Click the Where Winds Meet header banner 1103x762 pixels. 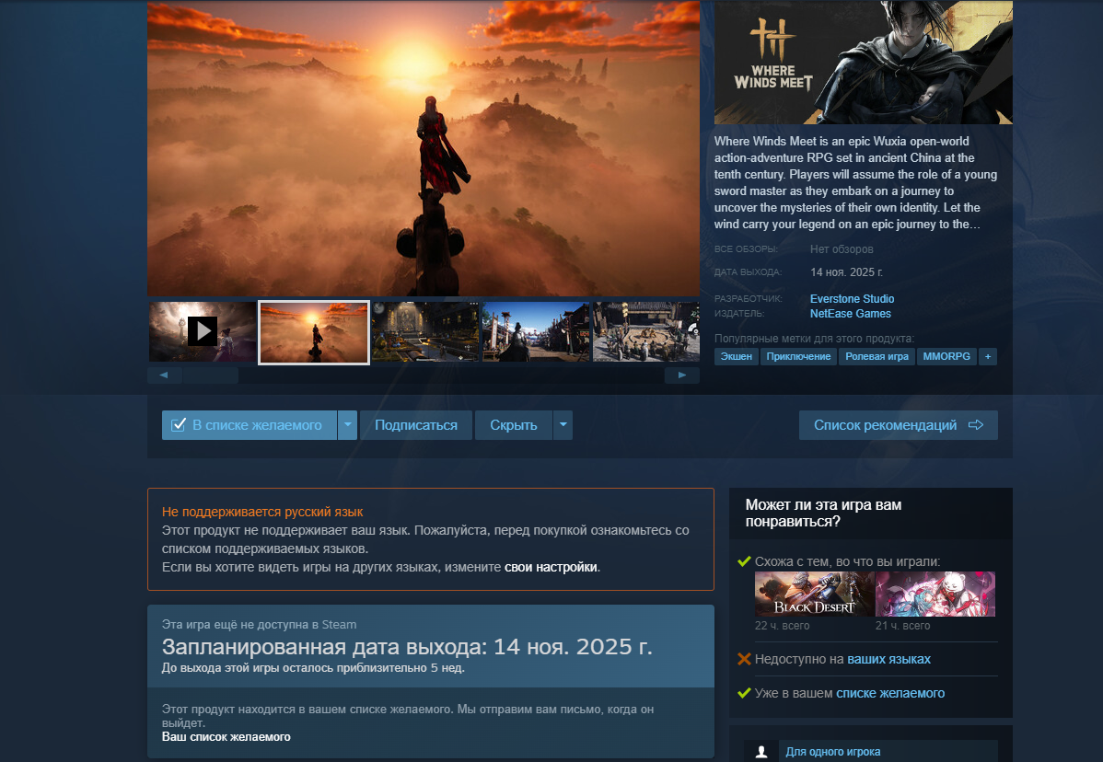[863, 63]
